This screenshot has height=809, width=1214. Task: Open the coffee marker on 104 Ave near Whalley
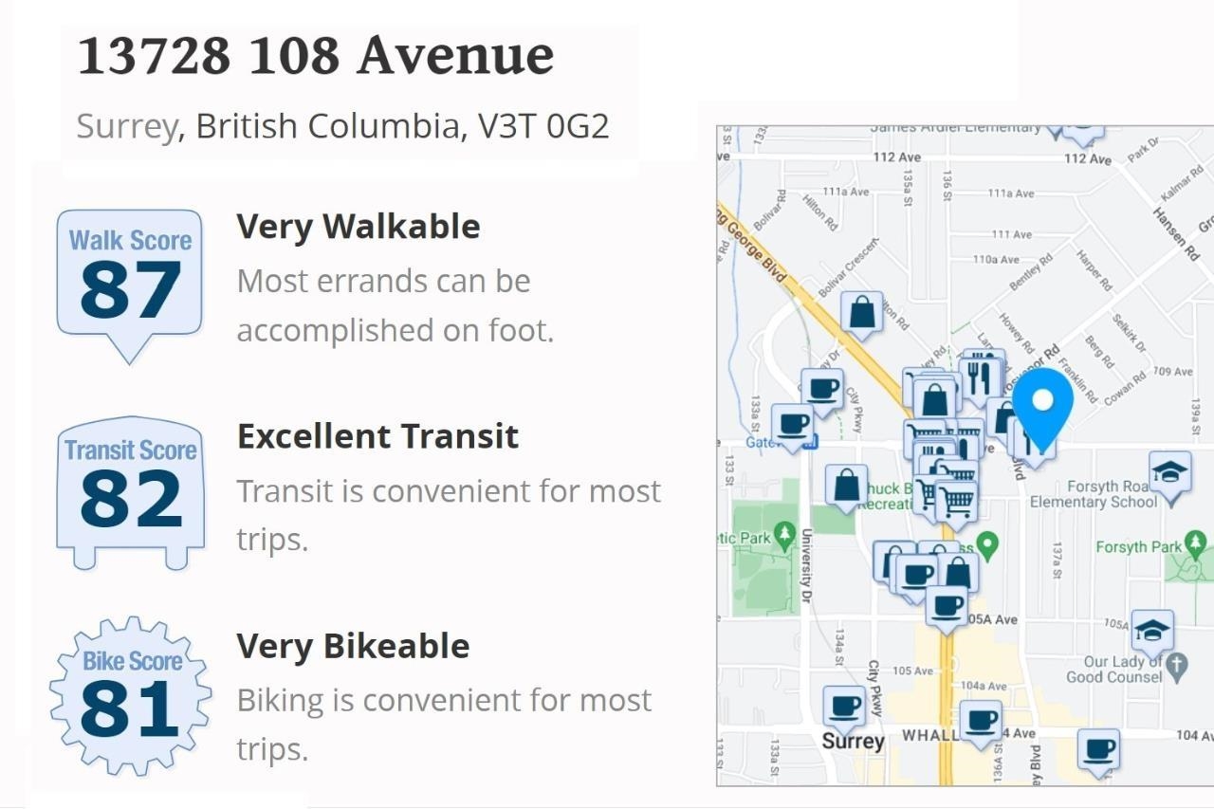(x=982, y=723)
